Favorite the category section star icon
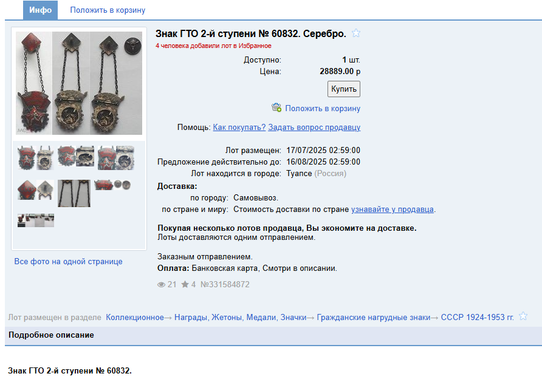 (523, 316)
